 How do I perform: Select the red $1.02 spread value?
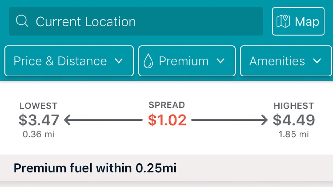(x=167, y=120)
